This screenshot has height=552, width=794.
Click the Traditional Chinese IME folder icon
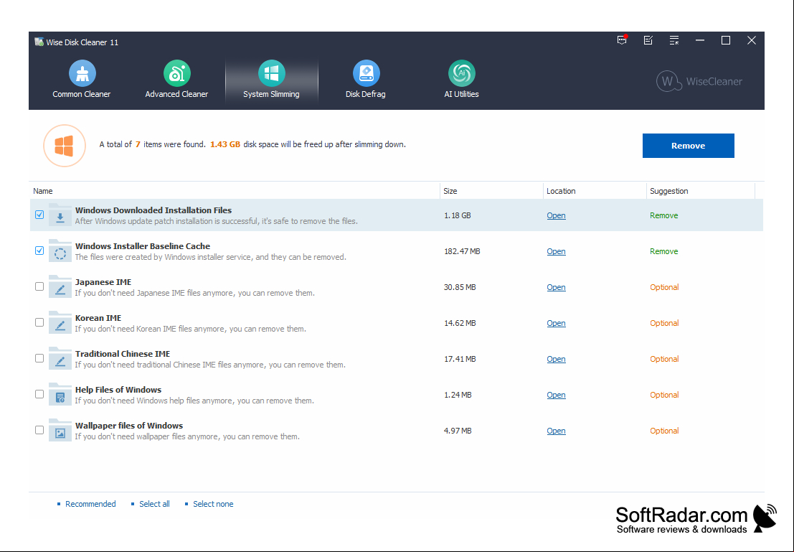pyautogui.click(x=60, y=359)
